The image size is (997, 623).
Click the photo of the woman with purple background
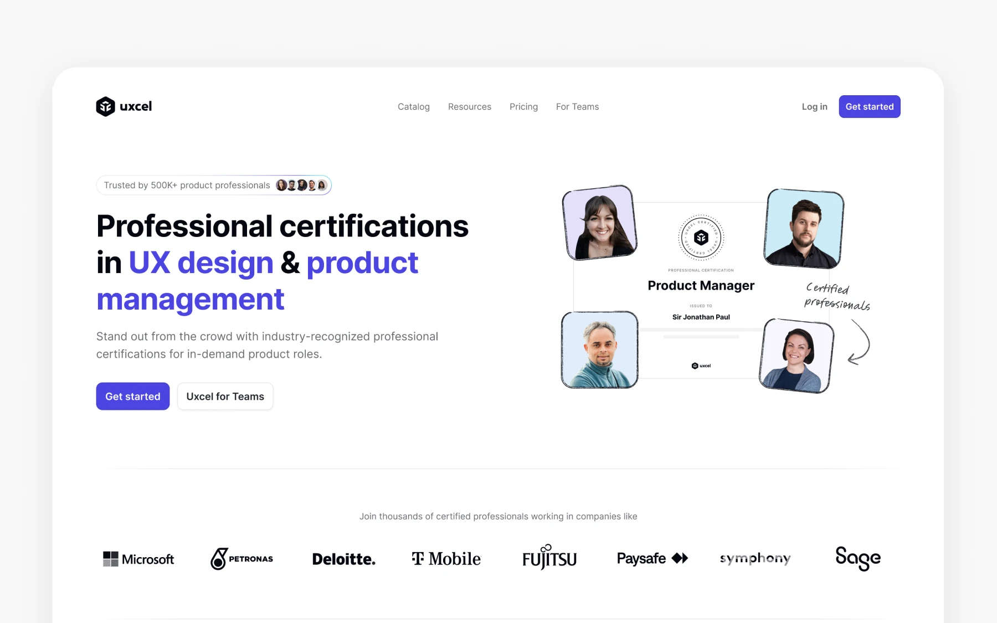click(x=600, y=223)
